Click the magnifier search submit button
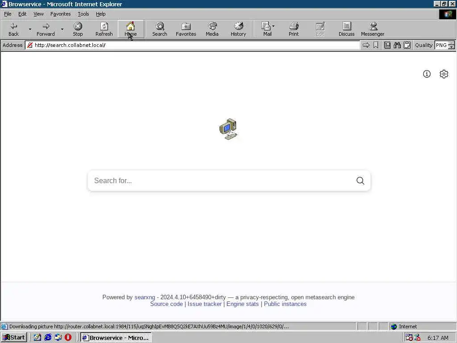This screenshot has height=343, width=457. [x=360, y=180]
